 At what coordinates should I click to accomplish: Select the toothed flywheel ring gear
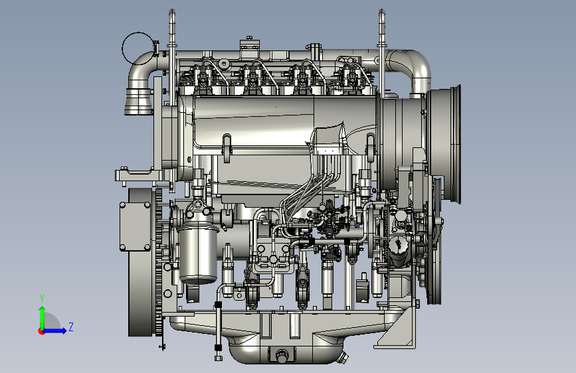pos(159,262)
